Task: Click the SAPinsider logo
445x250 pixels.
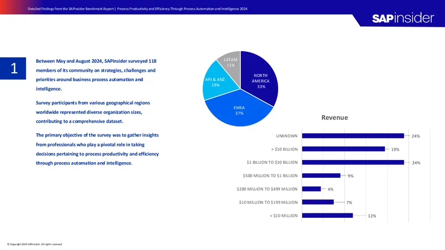Action: coord(403,18)
